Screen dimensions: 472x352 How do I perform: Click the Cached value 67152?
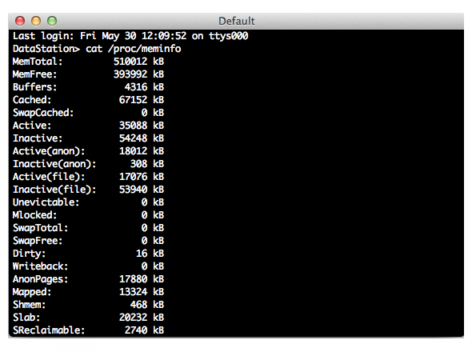click(x=133, y=100)
